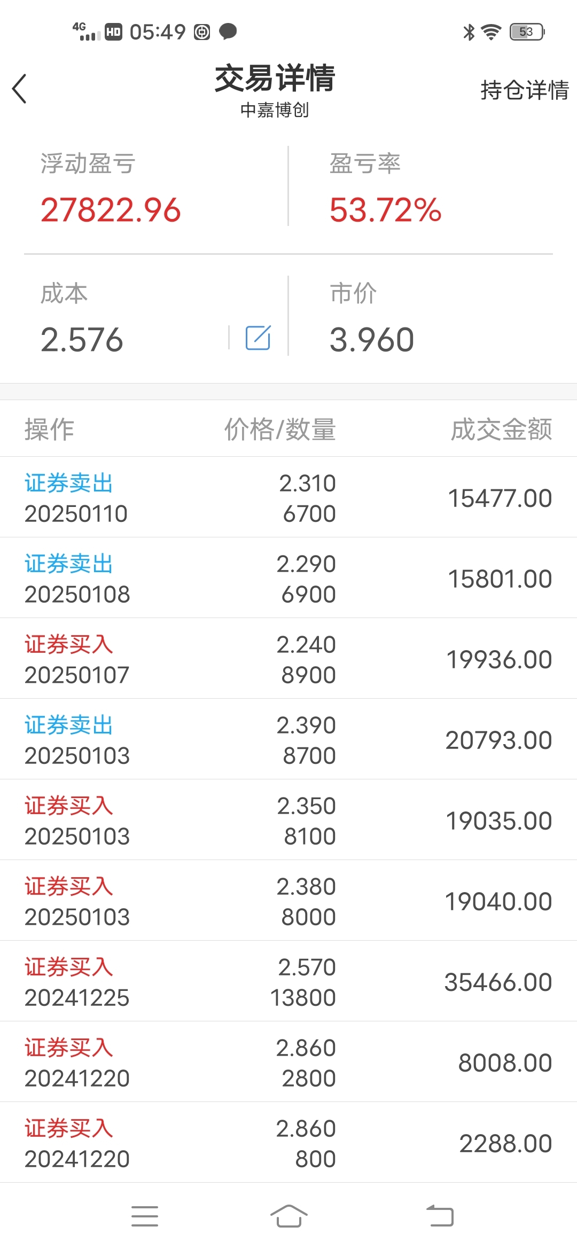Tap the Bluetooth status icon
This screenshot has width=577, height=1250.
pyautogui.click(x=469, y=32)
